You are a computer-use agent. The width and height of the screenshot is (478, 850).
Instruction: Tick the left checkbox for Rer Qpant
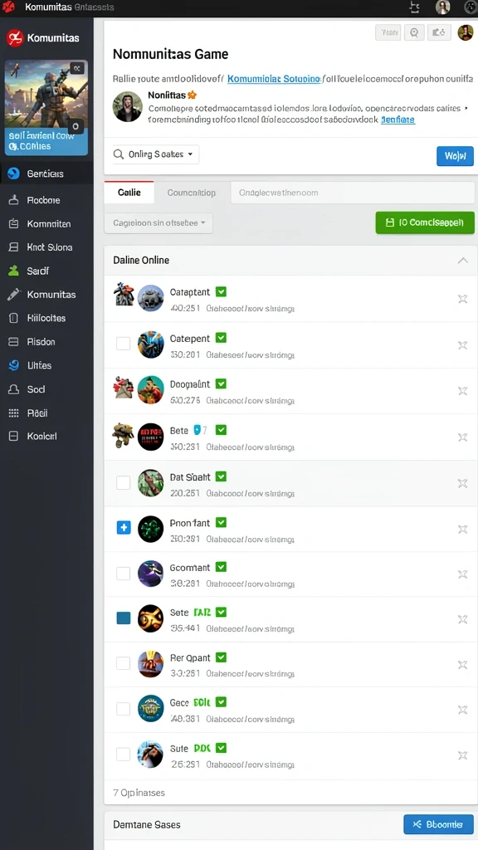(124, 663)
